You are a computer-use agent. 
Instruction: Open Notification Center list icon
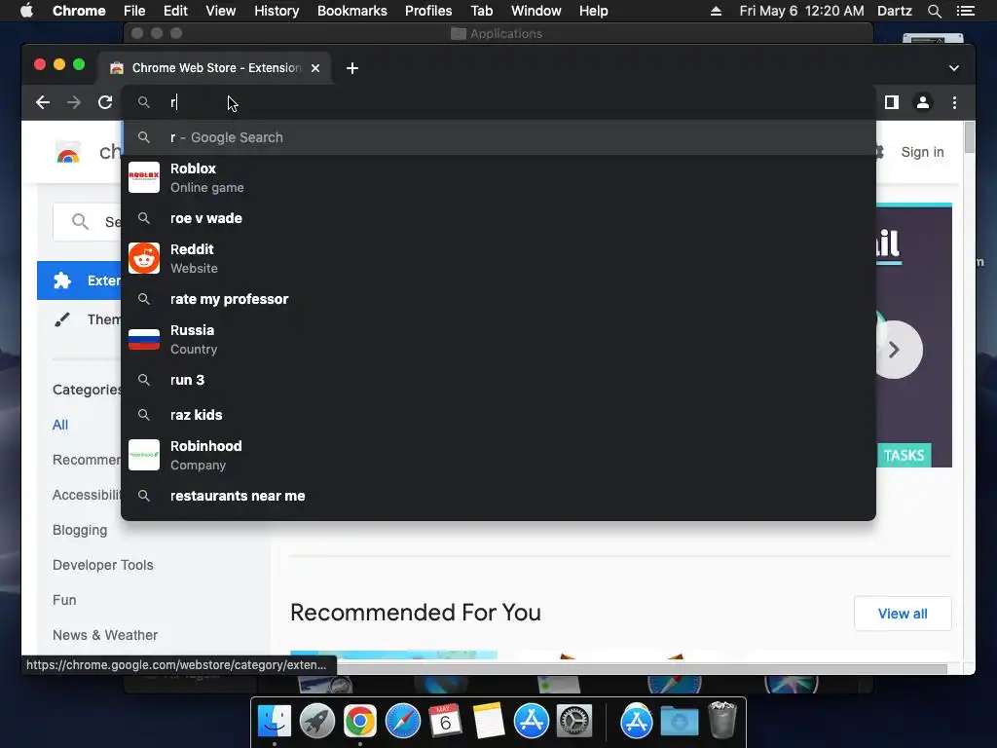[x=965, y=11]
